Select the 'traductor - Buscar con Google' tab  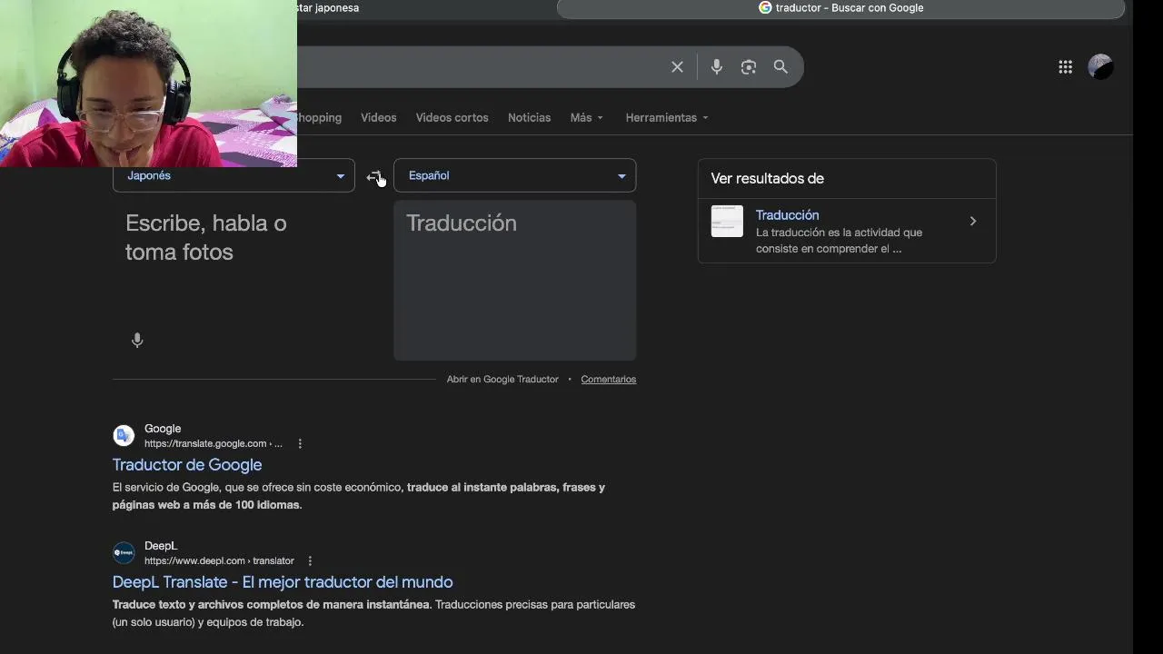click(840, 8)
